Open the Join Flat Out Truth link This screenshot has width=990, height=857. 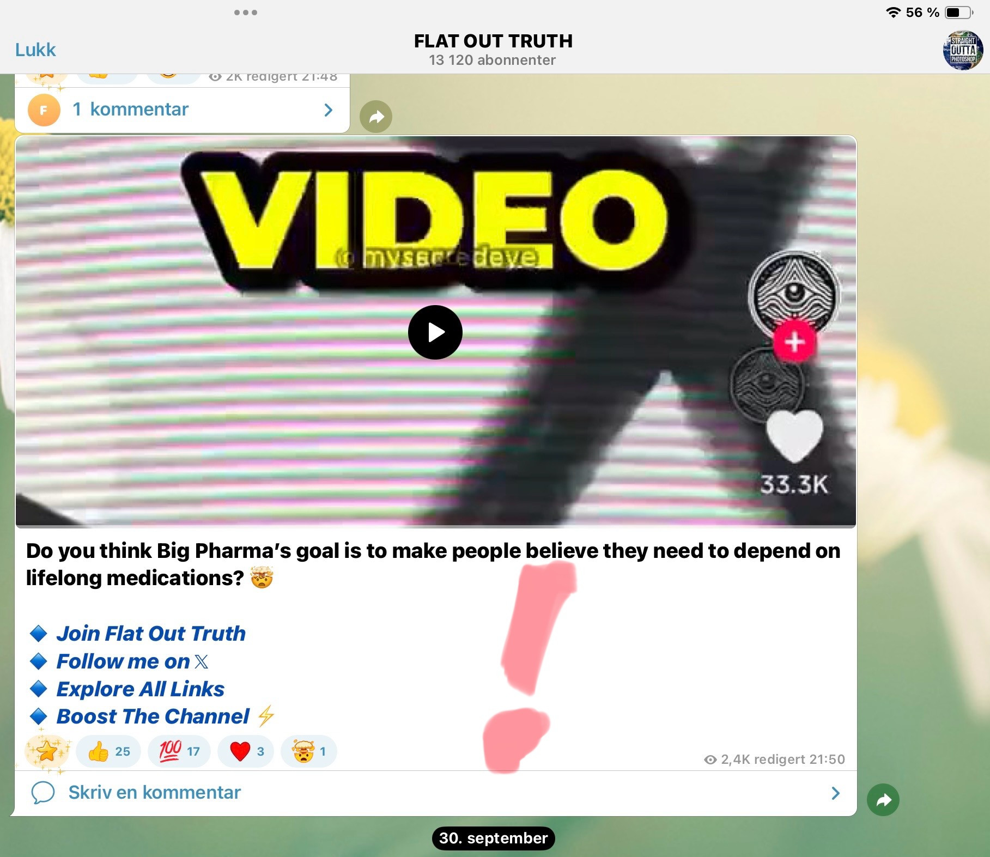(151, 634)
